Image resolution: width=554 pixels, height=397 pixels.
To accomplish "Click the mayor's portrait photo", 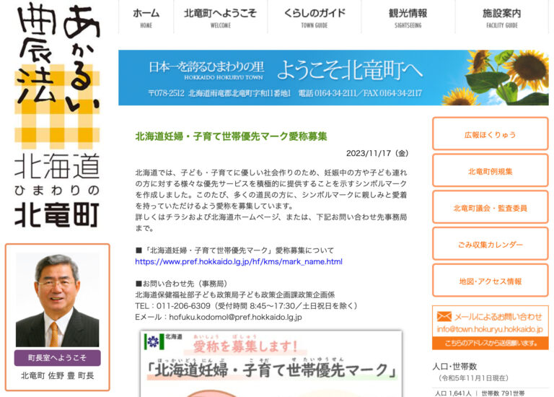I will click(x=57, y=300).
